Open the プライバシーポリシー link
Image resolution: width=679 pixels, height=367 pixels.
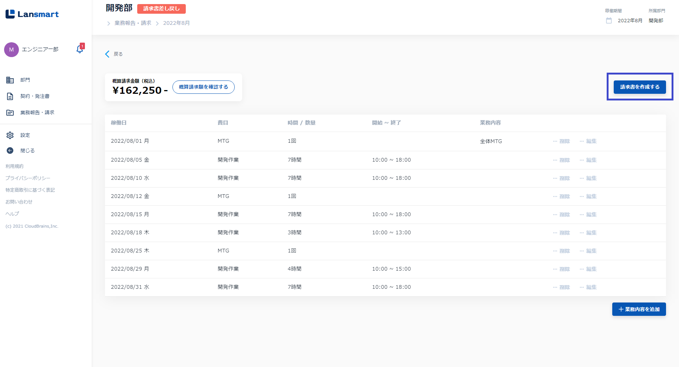click(x=28, y=178)
